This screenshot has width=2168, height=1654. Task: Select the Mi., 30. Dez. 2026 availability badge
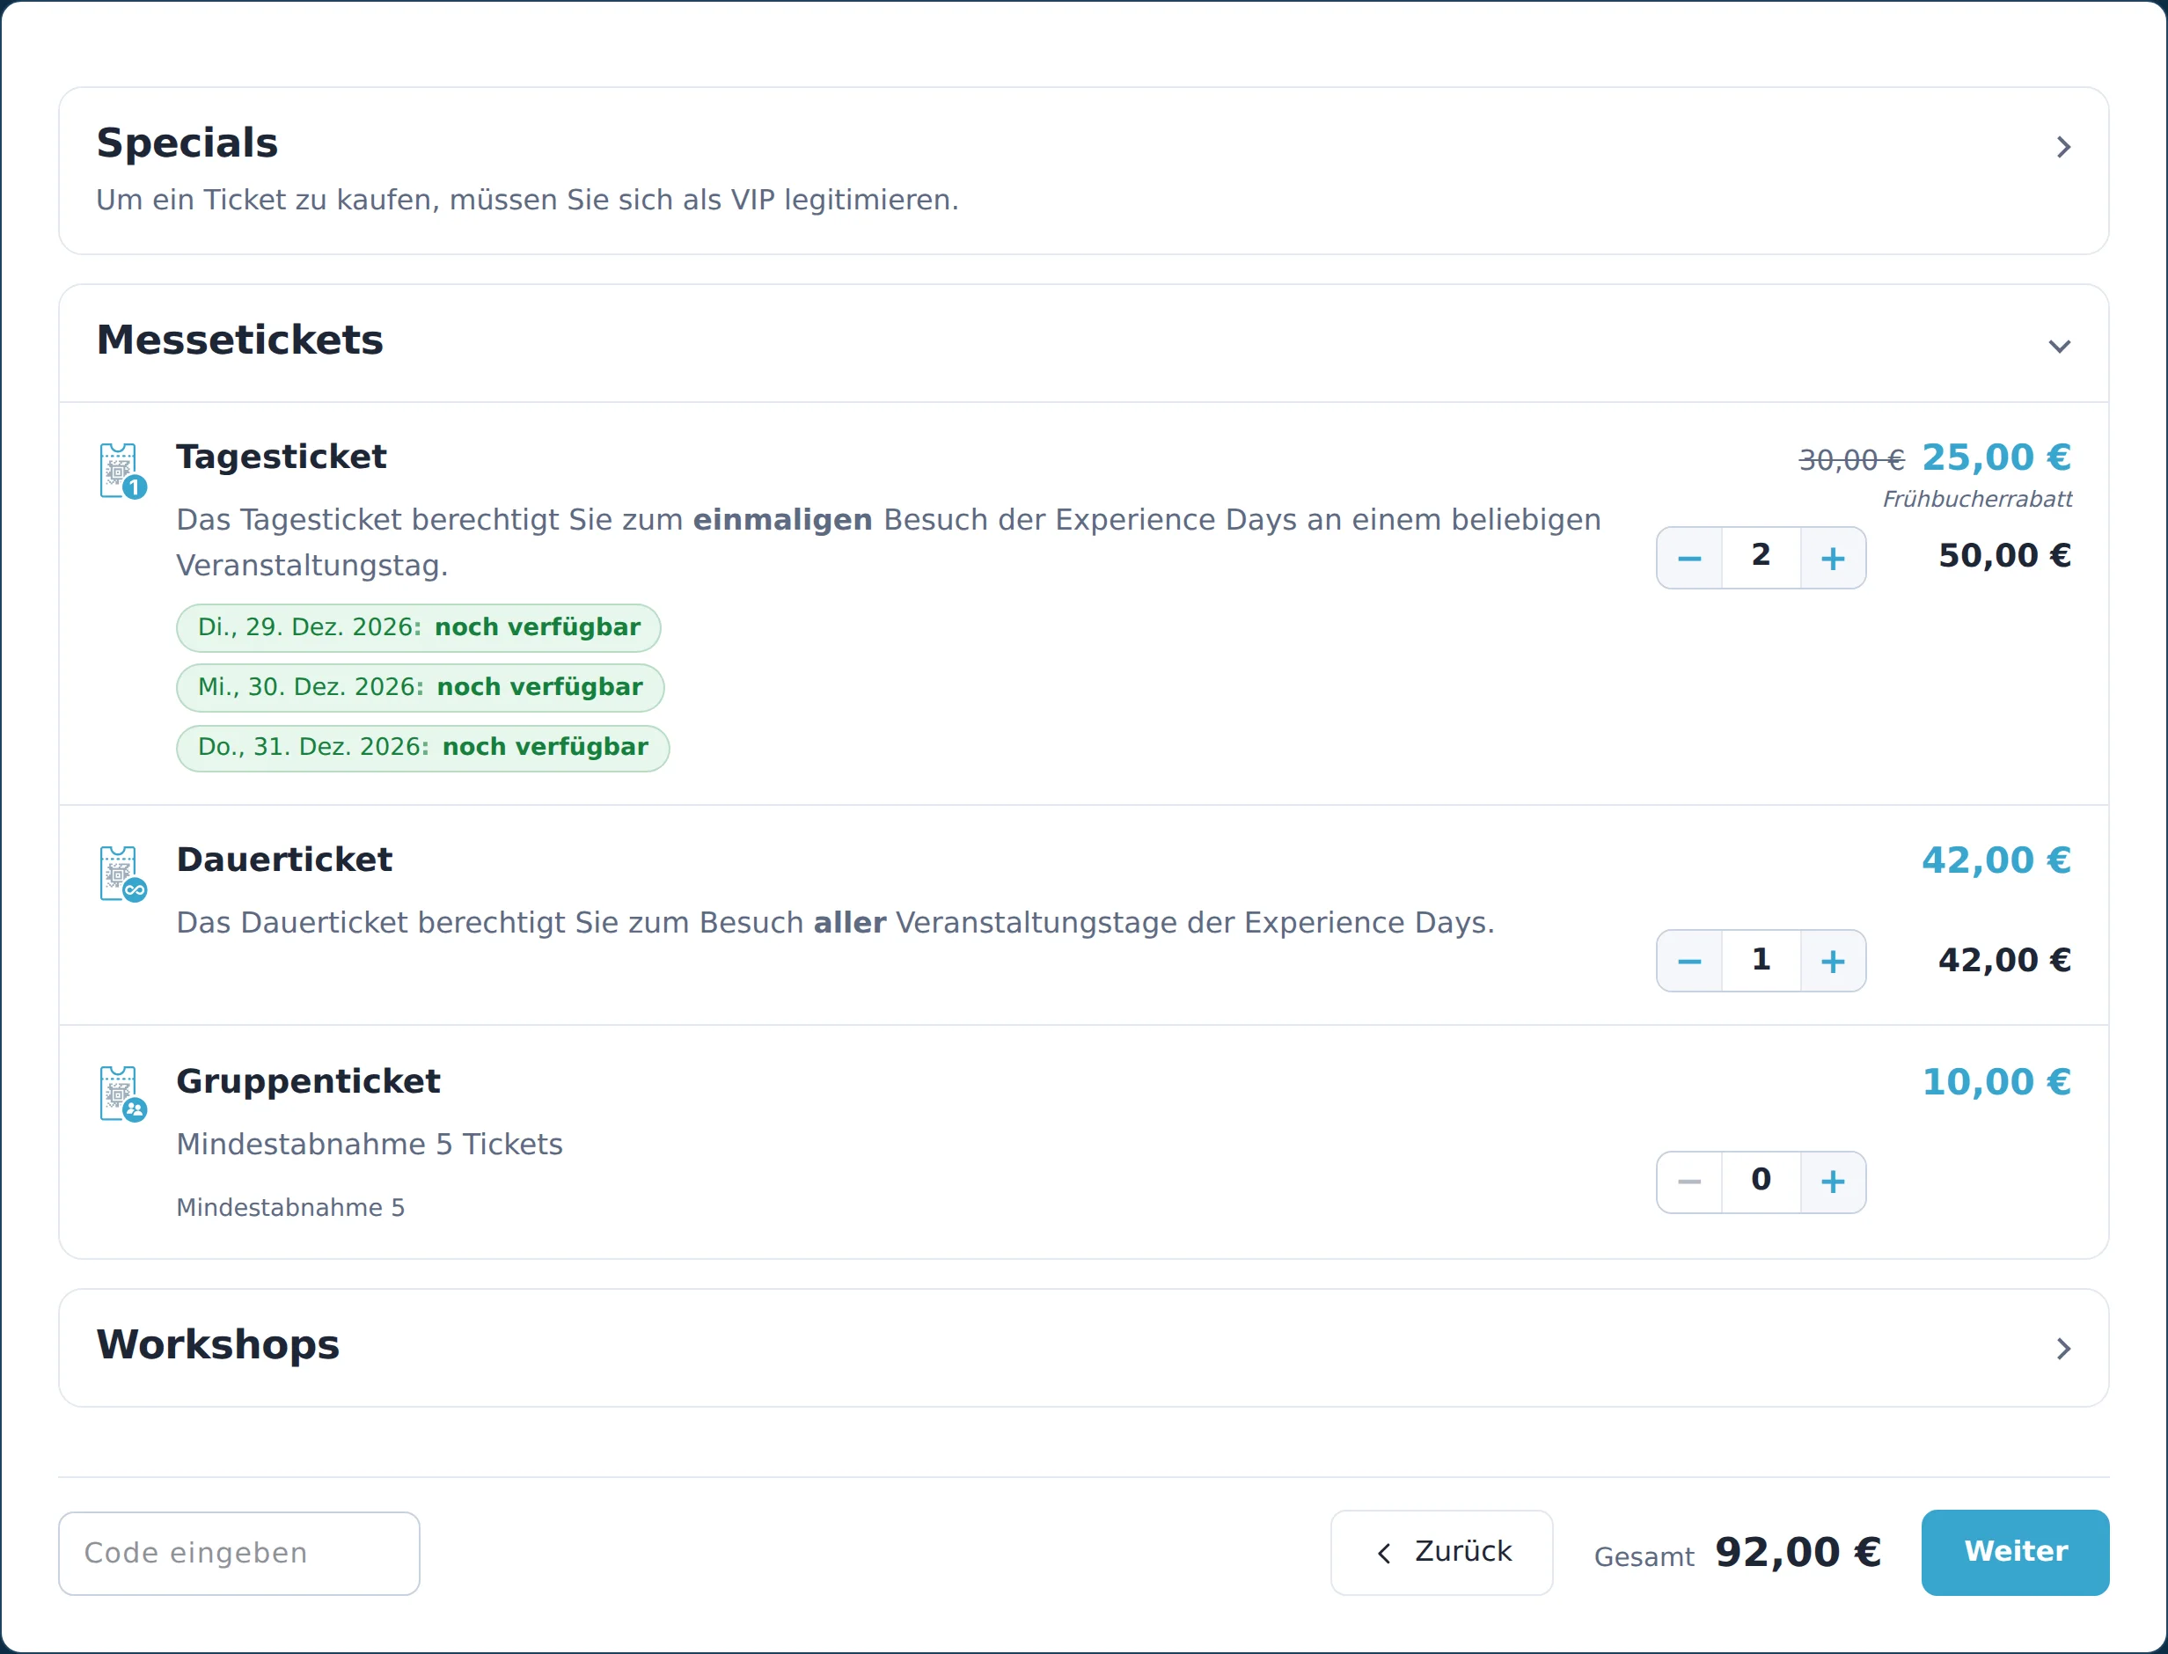(x=421, y=687)
